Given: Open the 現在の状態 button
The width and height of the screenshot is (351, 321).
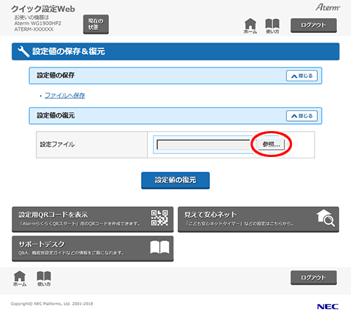Looking at the screenshot, I should [96, 24].
